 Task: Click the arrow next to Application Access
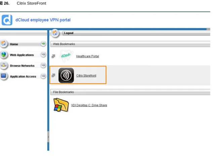pyautogui.click(x=43, y=76)
